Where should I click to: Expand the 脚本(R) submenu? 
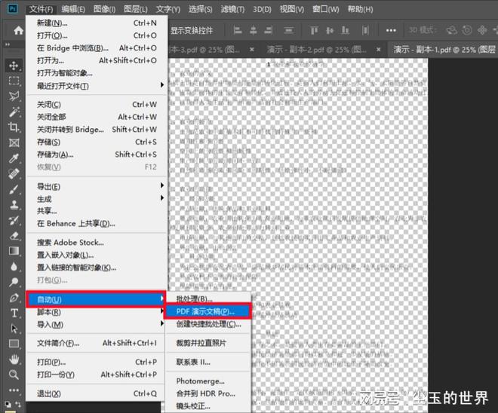(97, 312)
